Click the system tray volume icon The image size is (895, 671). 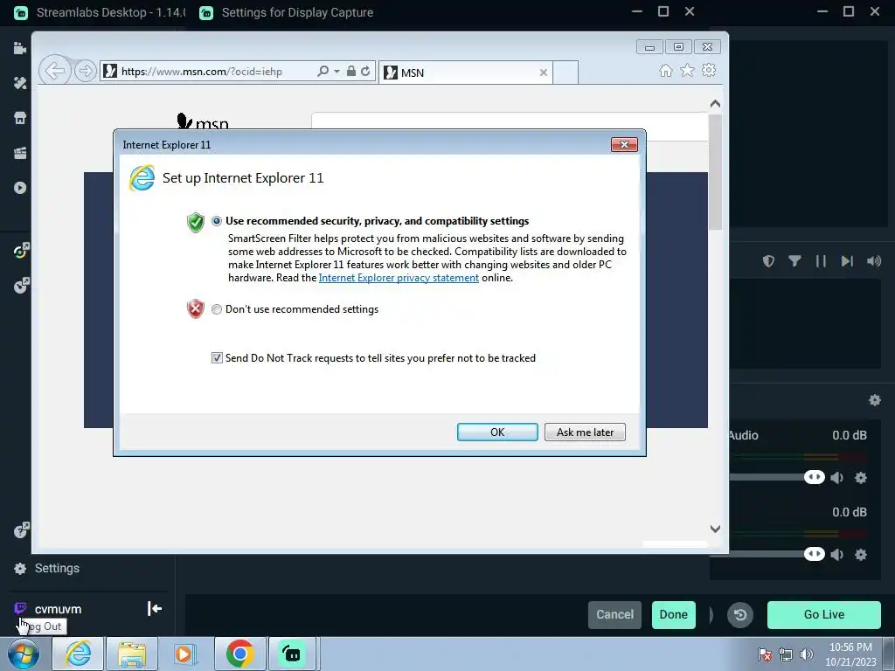point(807,654)
